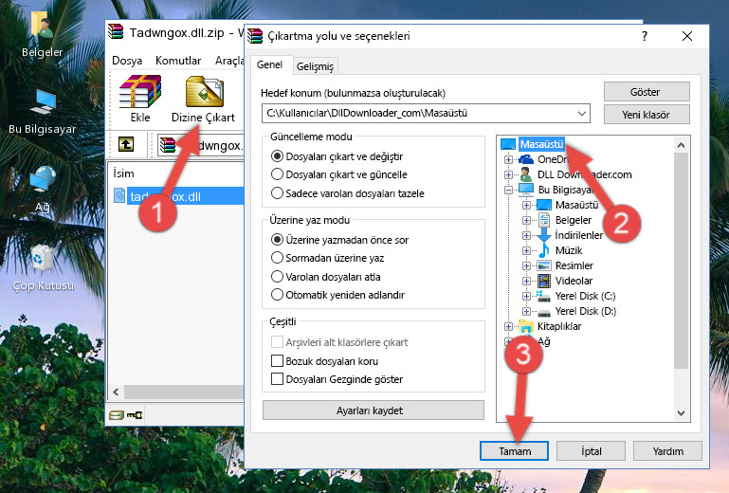Click the Resimler picture icon in the tree
Screen dimensions: 729x493
(x=544, y=265)
